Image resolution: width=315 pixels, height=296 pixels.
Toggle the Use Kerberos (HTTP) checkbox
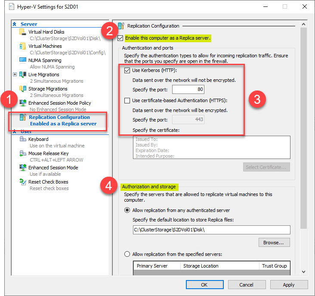[127, 70]
